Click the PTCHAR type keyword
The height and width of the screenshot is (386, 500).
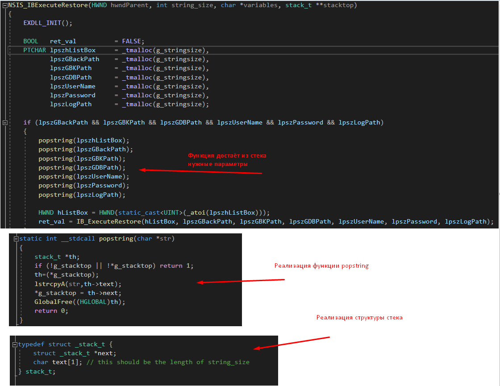(34, 50)
